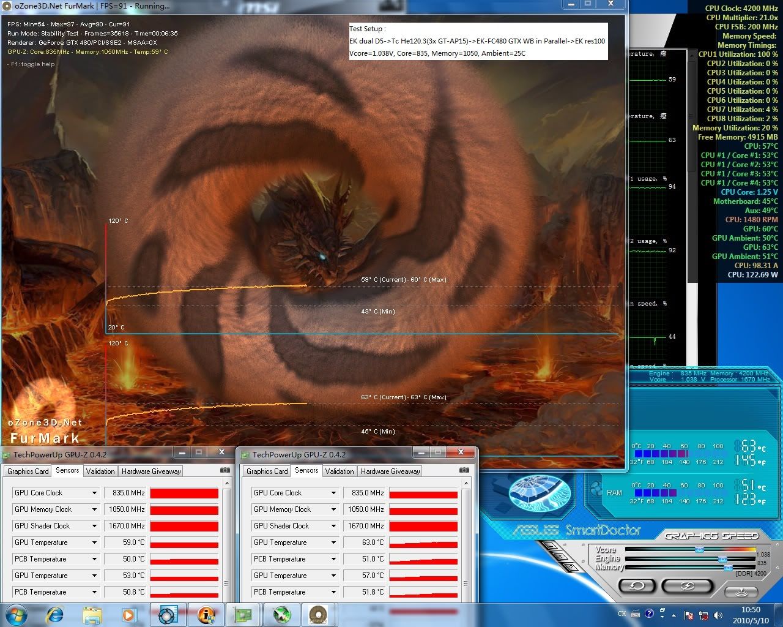Click the on-screen keyboard icon in the language bar

click(636, 614)
